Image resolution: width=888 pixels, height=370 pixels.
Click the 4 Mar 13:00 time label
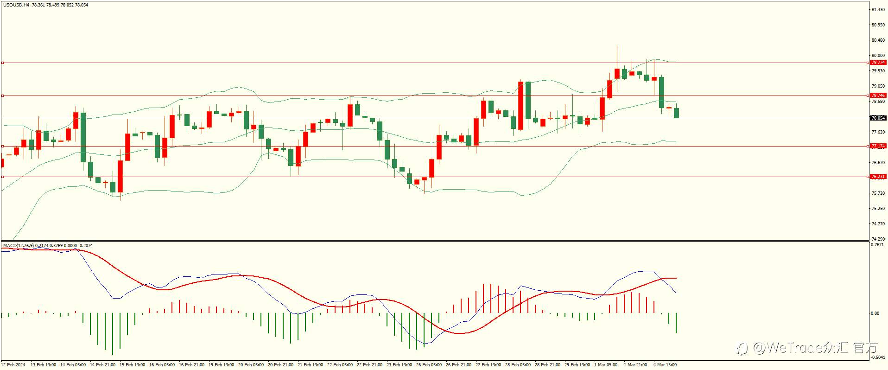(x=665, y=365)
